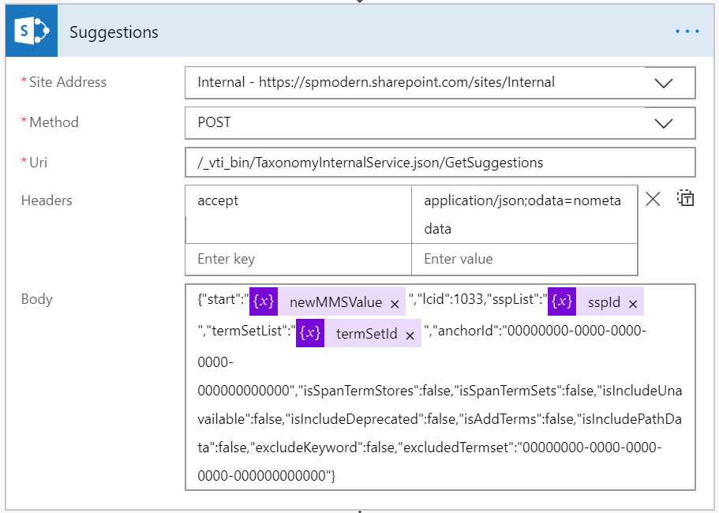719x513 pixels.
Task: Click the Method label
Action: [54, 122]
